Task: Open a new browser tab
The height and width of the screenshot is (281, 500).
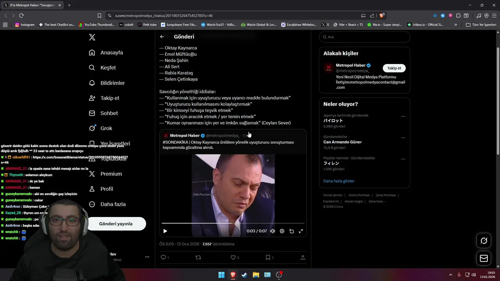Action: coord(69,5)
